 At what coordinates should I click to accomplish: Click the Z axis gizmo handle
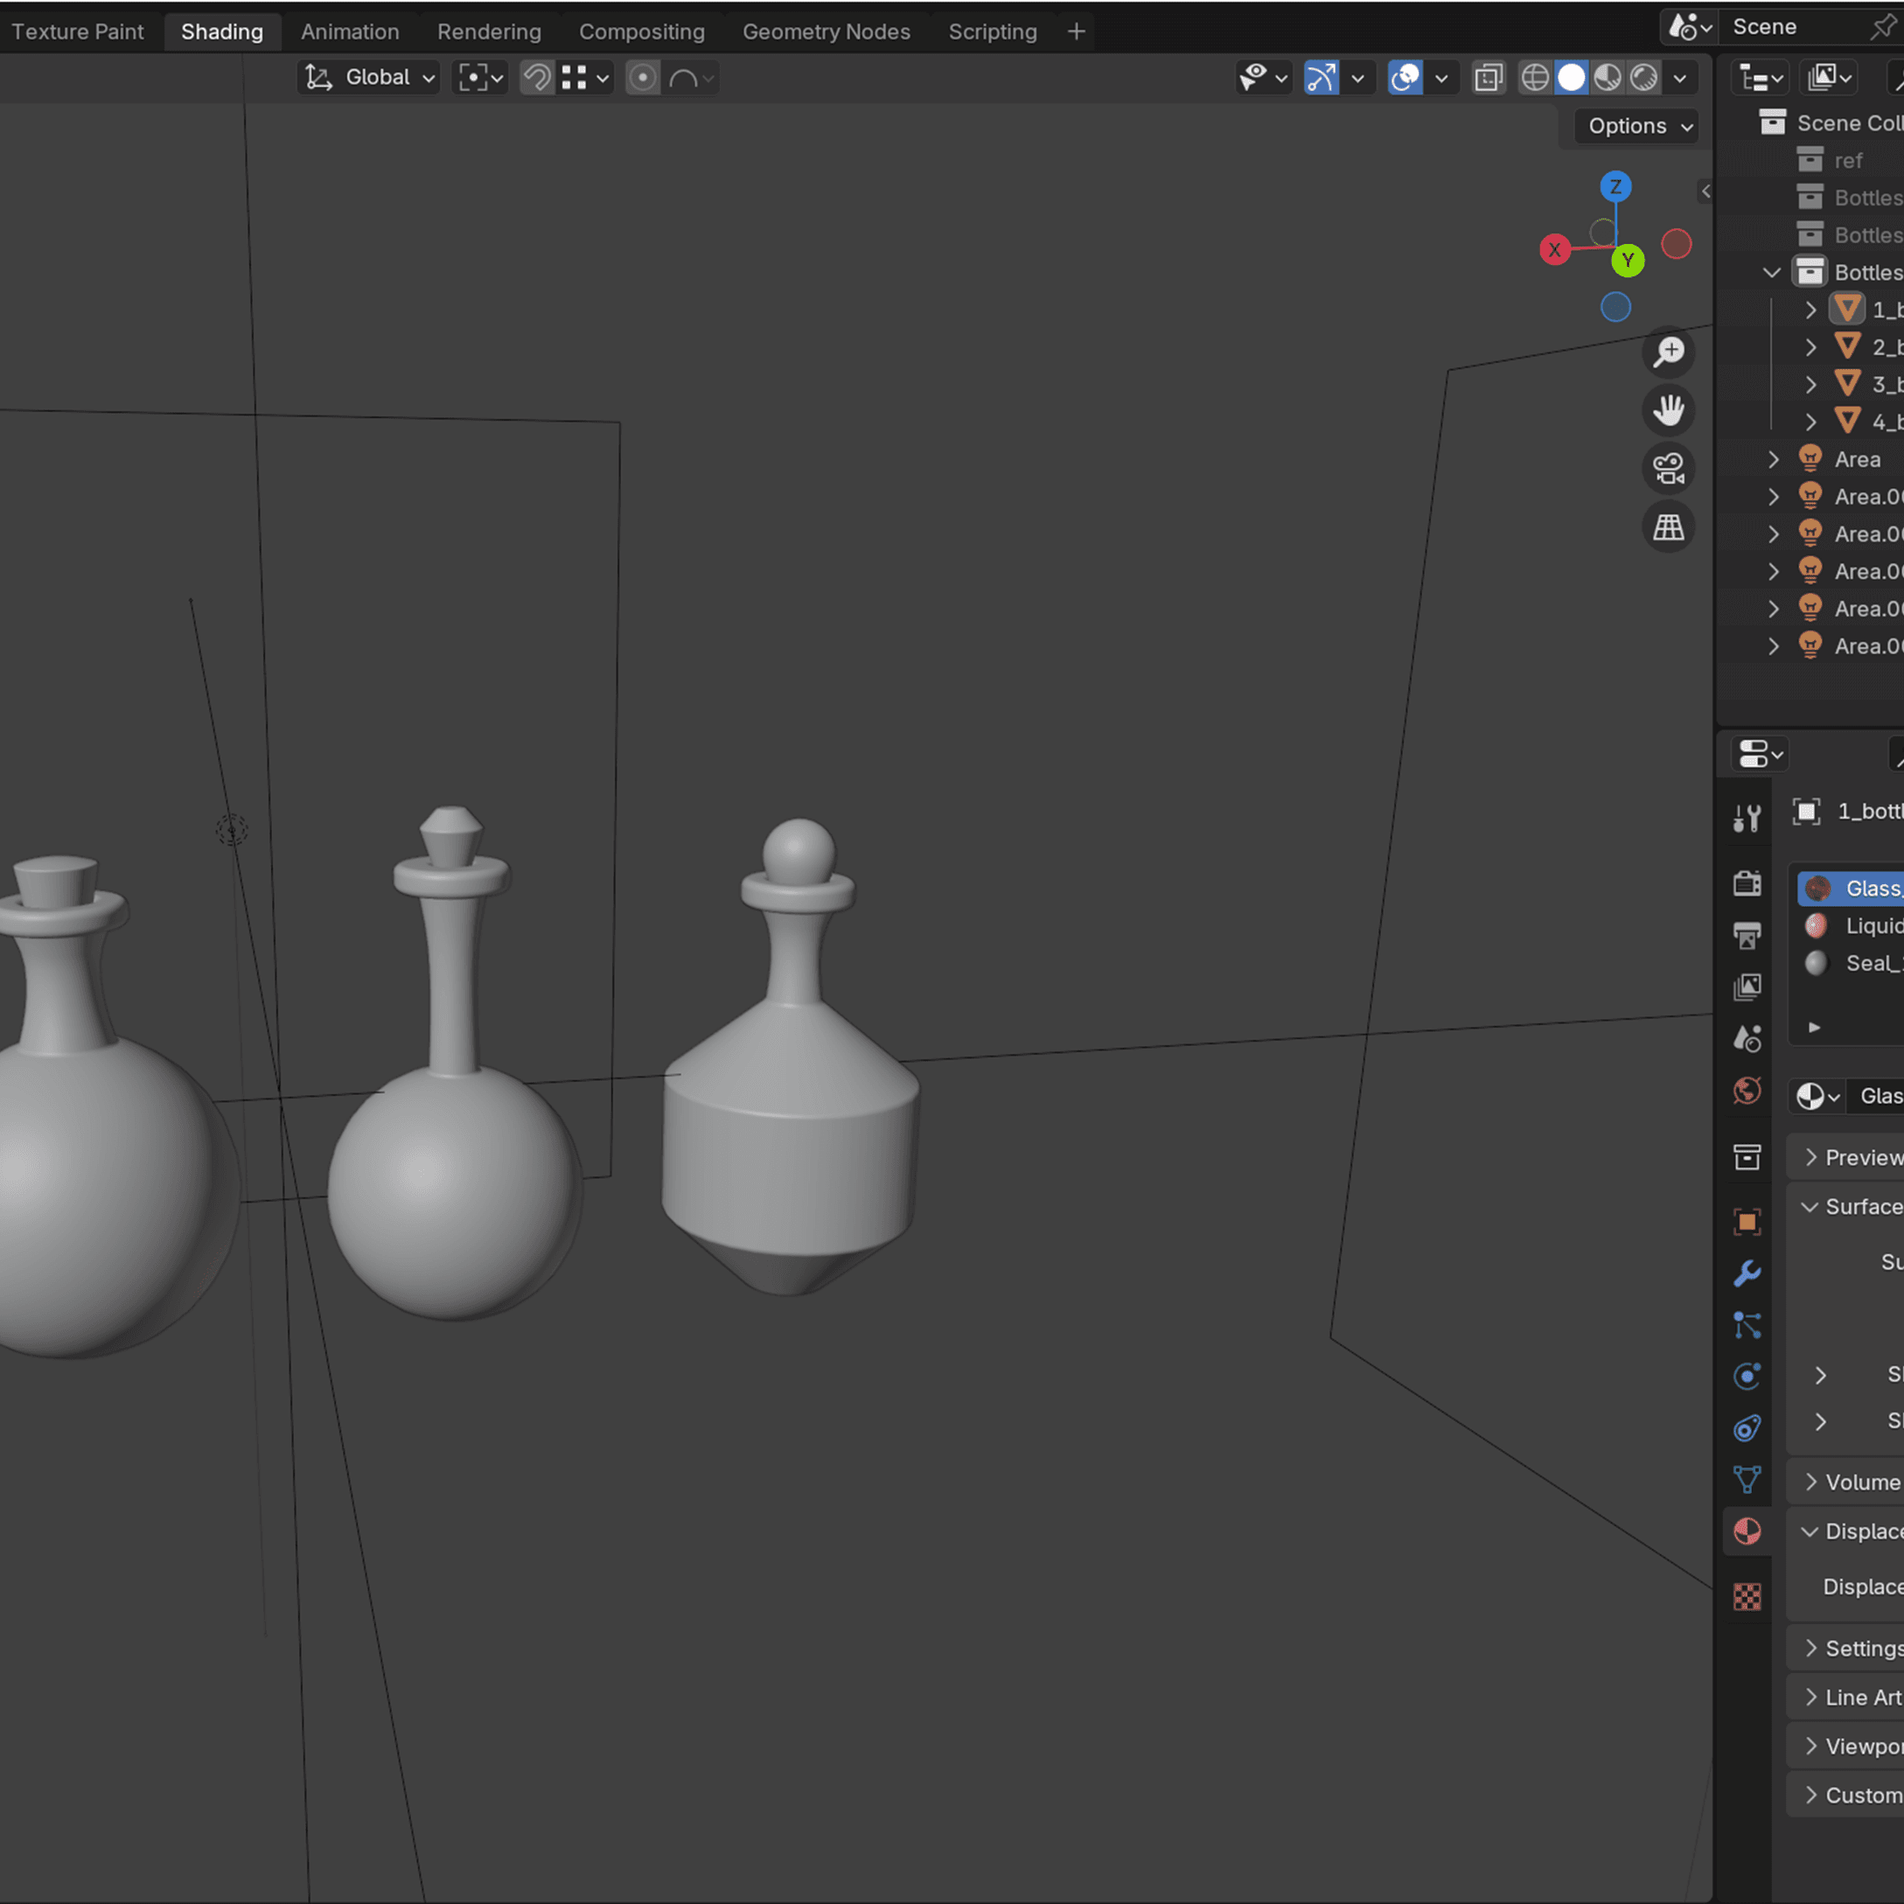tap(1615, 186)
